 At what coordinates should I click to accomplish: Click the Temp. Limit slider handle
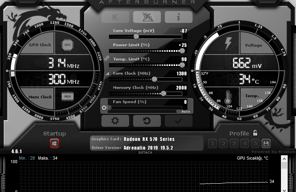tap(182, 65)
